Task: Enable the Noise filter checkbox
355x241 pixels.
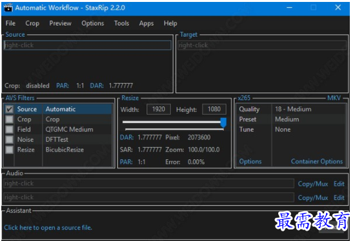Action: [9, 139]
